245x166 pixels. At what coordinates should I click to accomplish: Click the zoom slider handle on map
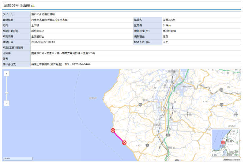7,92
